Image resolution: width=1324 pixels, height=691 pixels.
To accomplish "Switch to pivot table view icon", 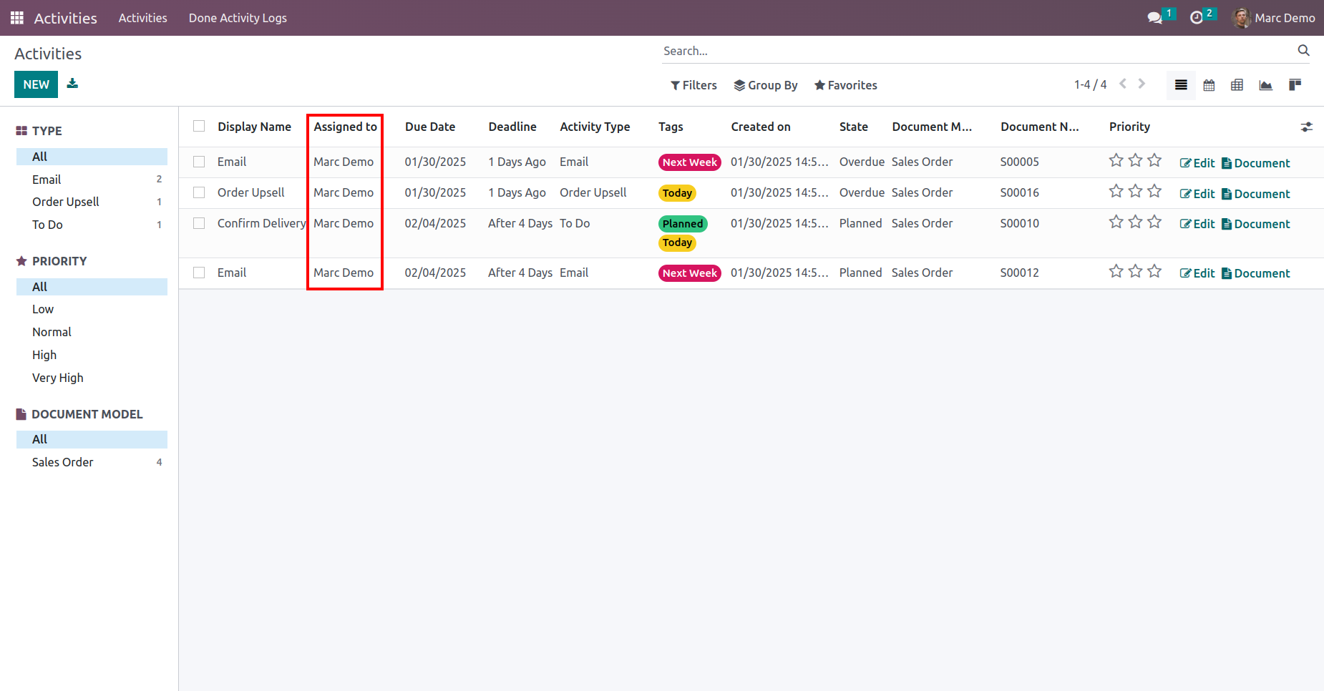I will pyautogui.click(x=1237, y=85).
